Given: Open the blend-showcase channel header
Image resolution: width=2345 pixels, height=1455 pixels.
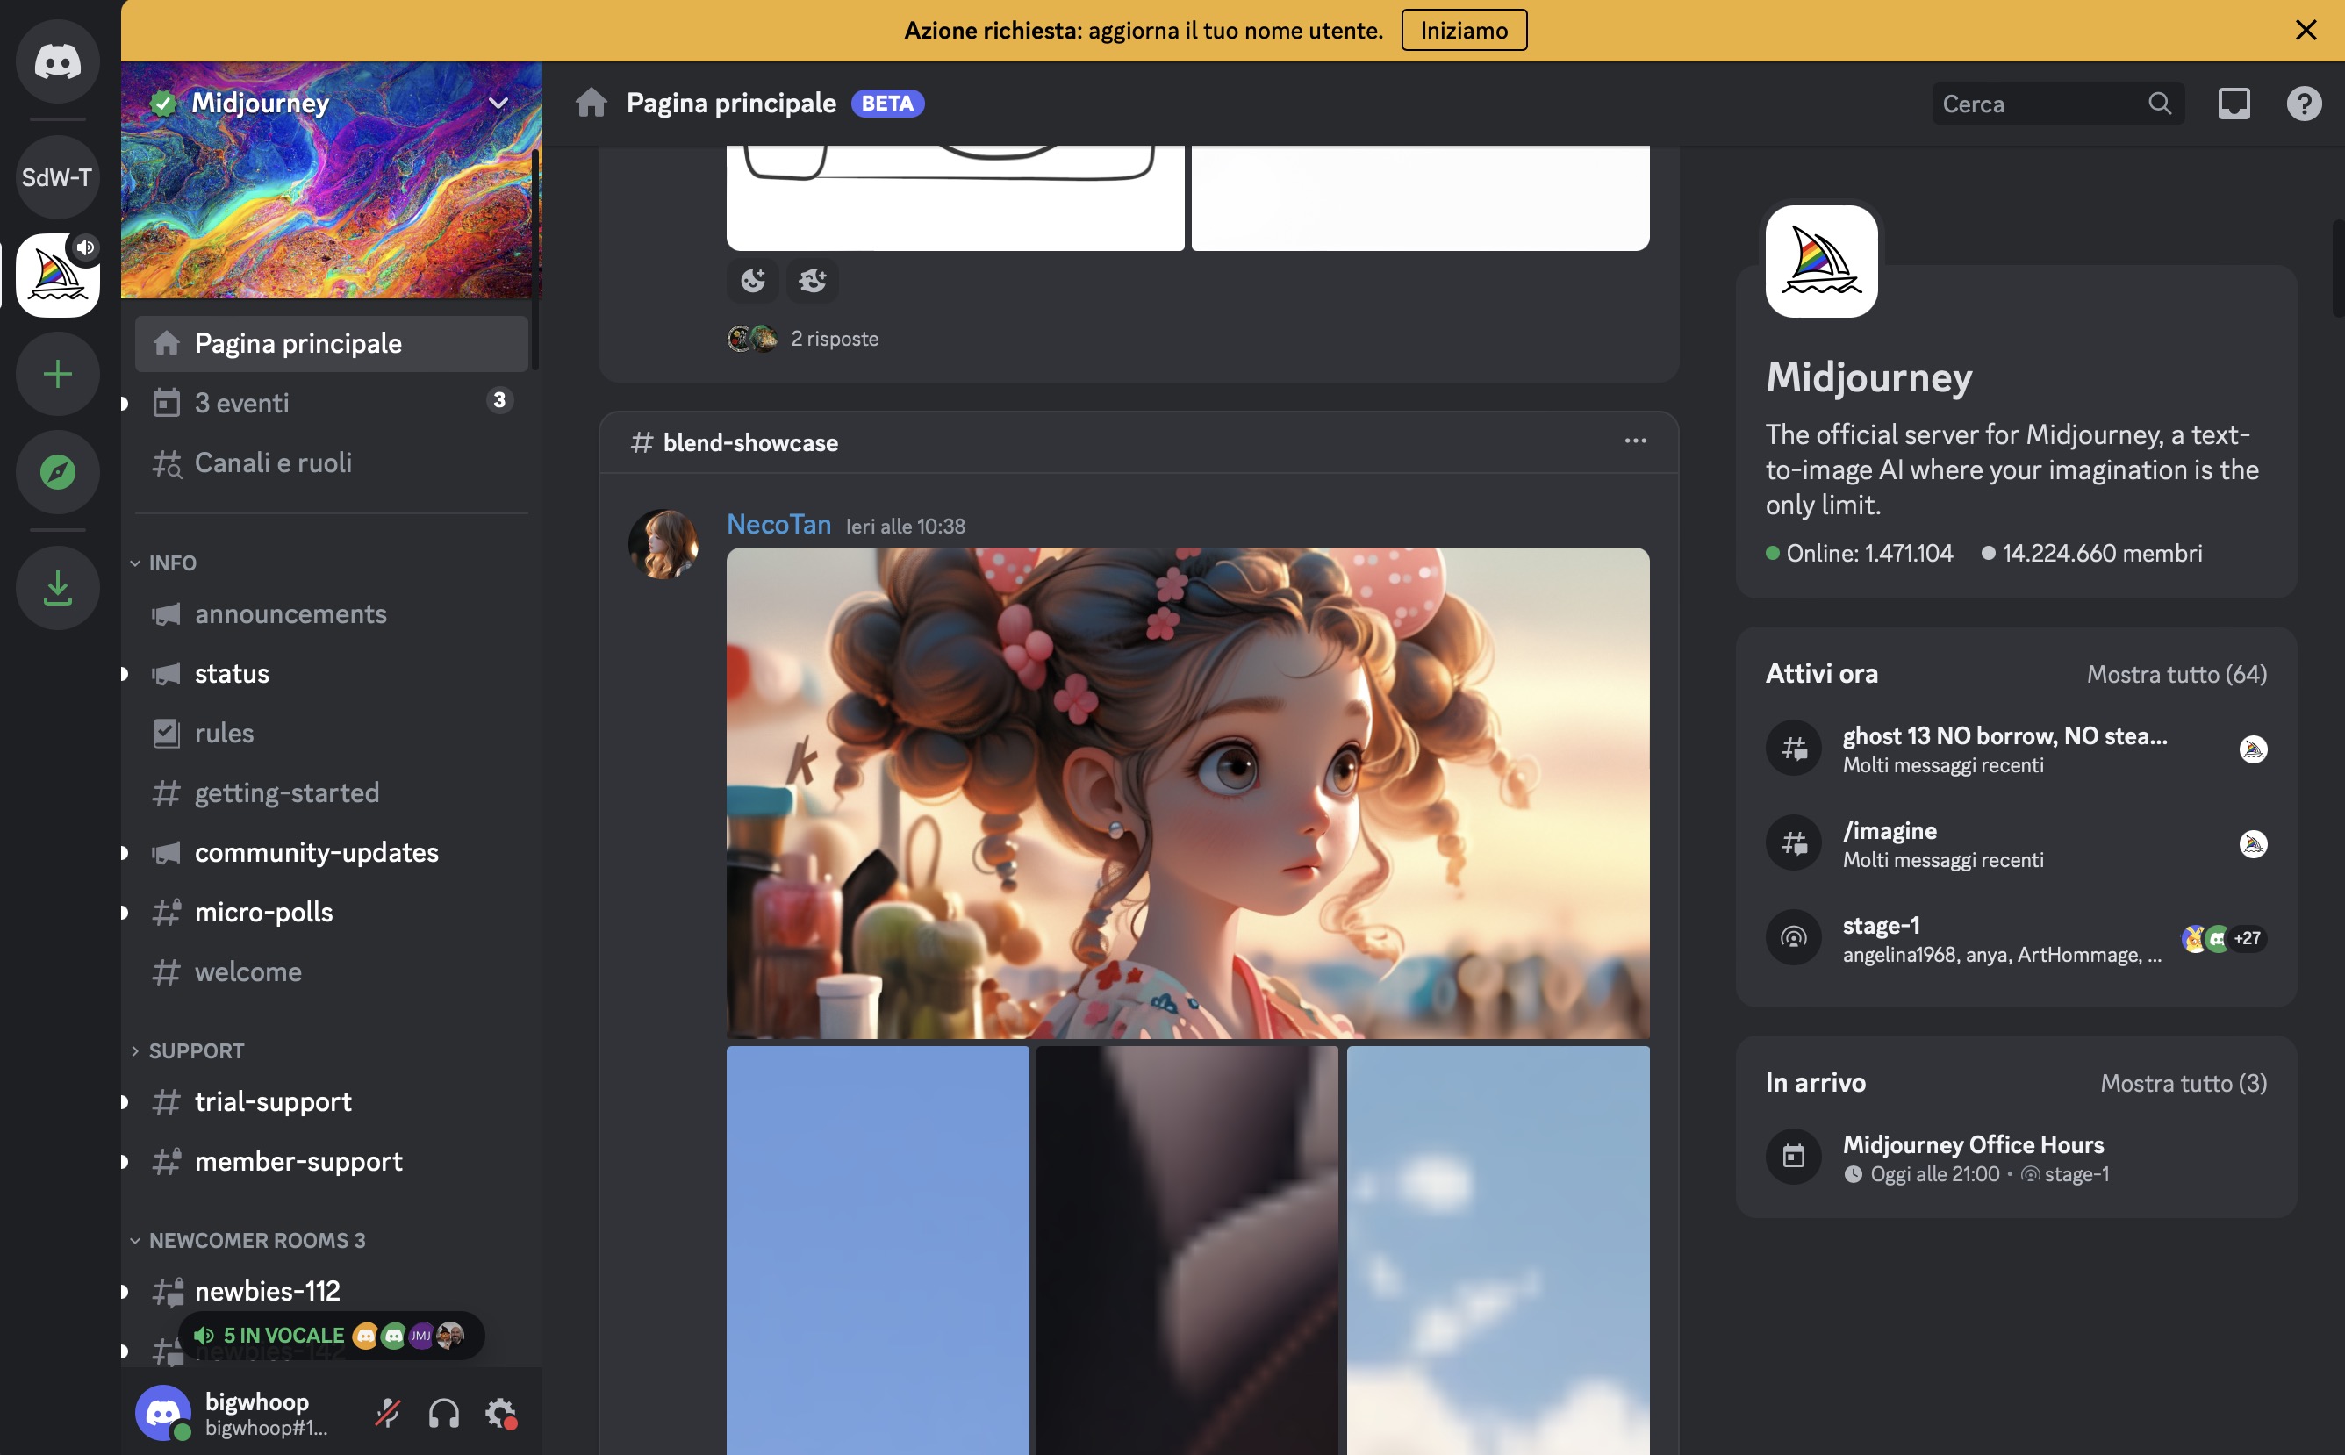Looking at the screenshot, I should 750,442.
